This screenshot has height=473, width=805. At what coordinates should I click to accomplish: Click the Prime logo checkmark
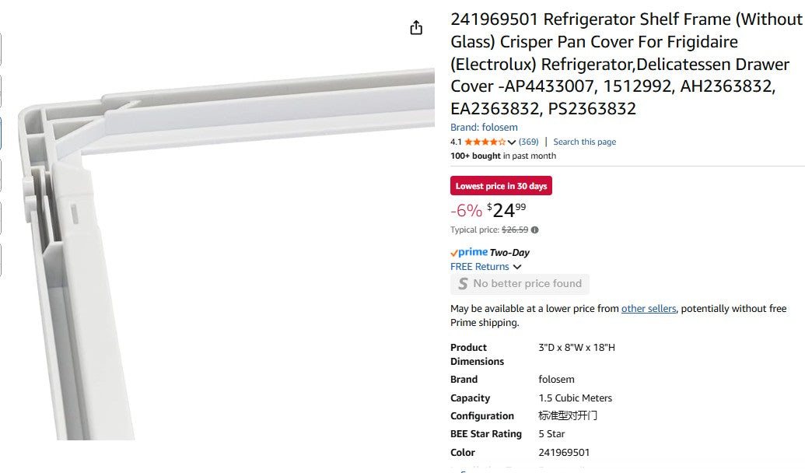click(454, 253)
